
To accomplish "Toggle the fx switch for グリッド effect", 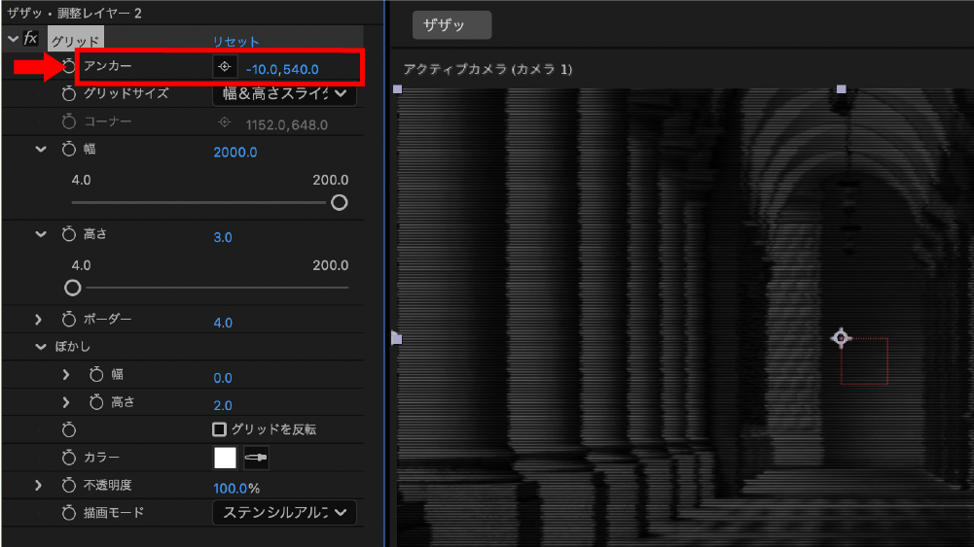I will tap(30, 39).
